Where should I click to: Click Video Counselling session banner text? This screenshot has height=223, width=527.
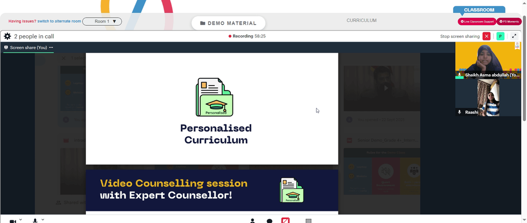(x=173, y=189)
